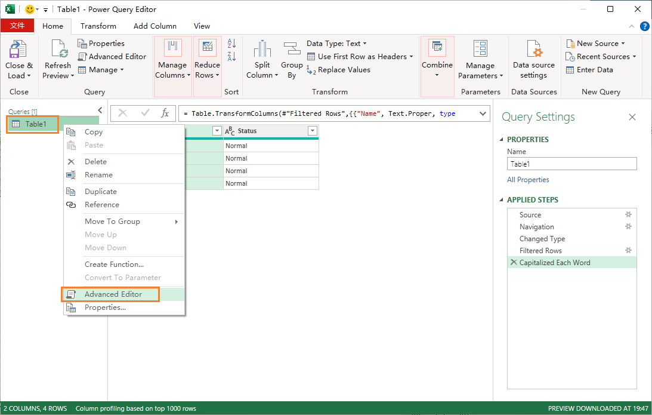This screenshot has height=415, width=652.
Task: Open the Status column filter dropdown
Action: pyautogui.click(x=313, y=130)
